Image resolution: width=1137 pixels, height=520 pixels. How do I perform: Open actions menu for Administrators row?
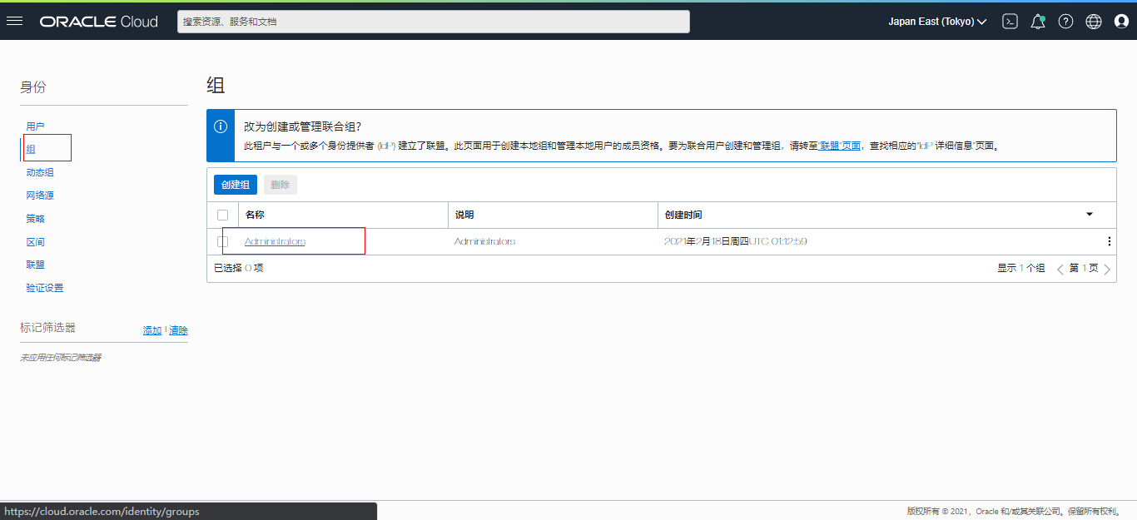(x=1109, y=241)
